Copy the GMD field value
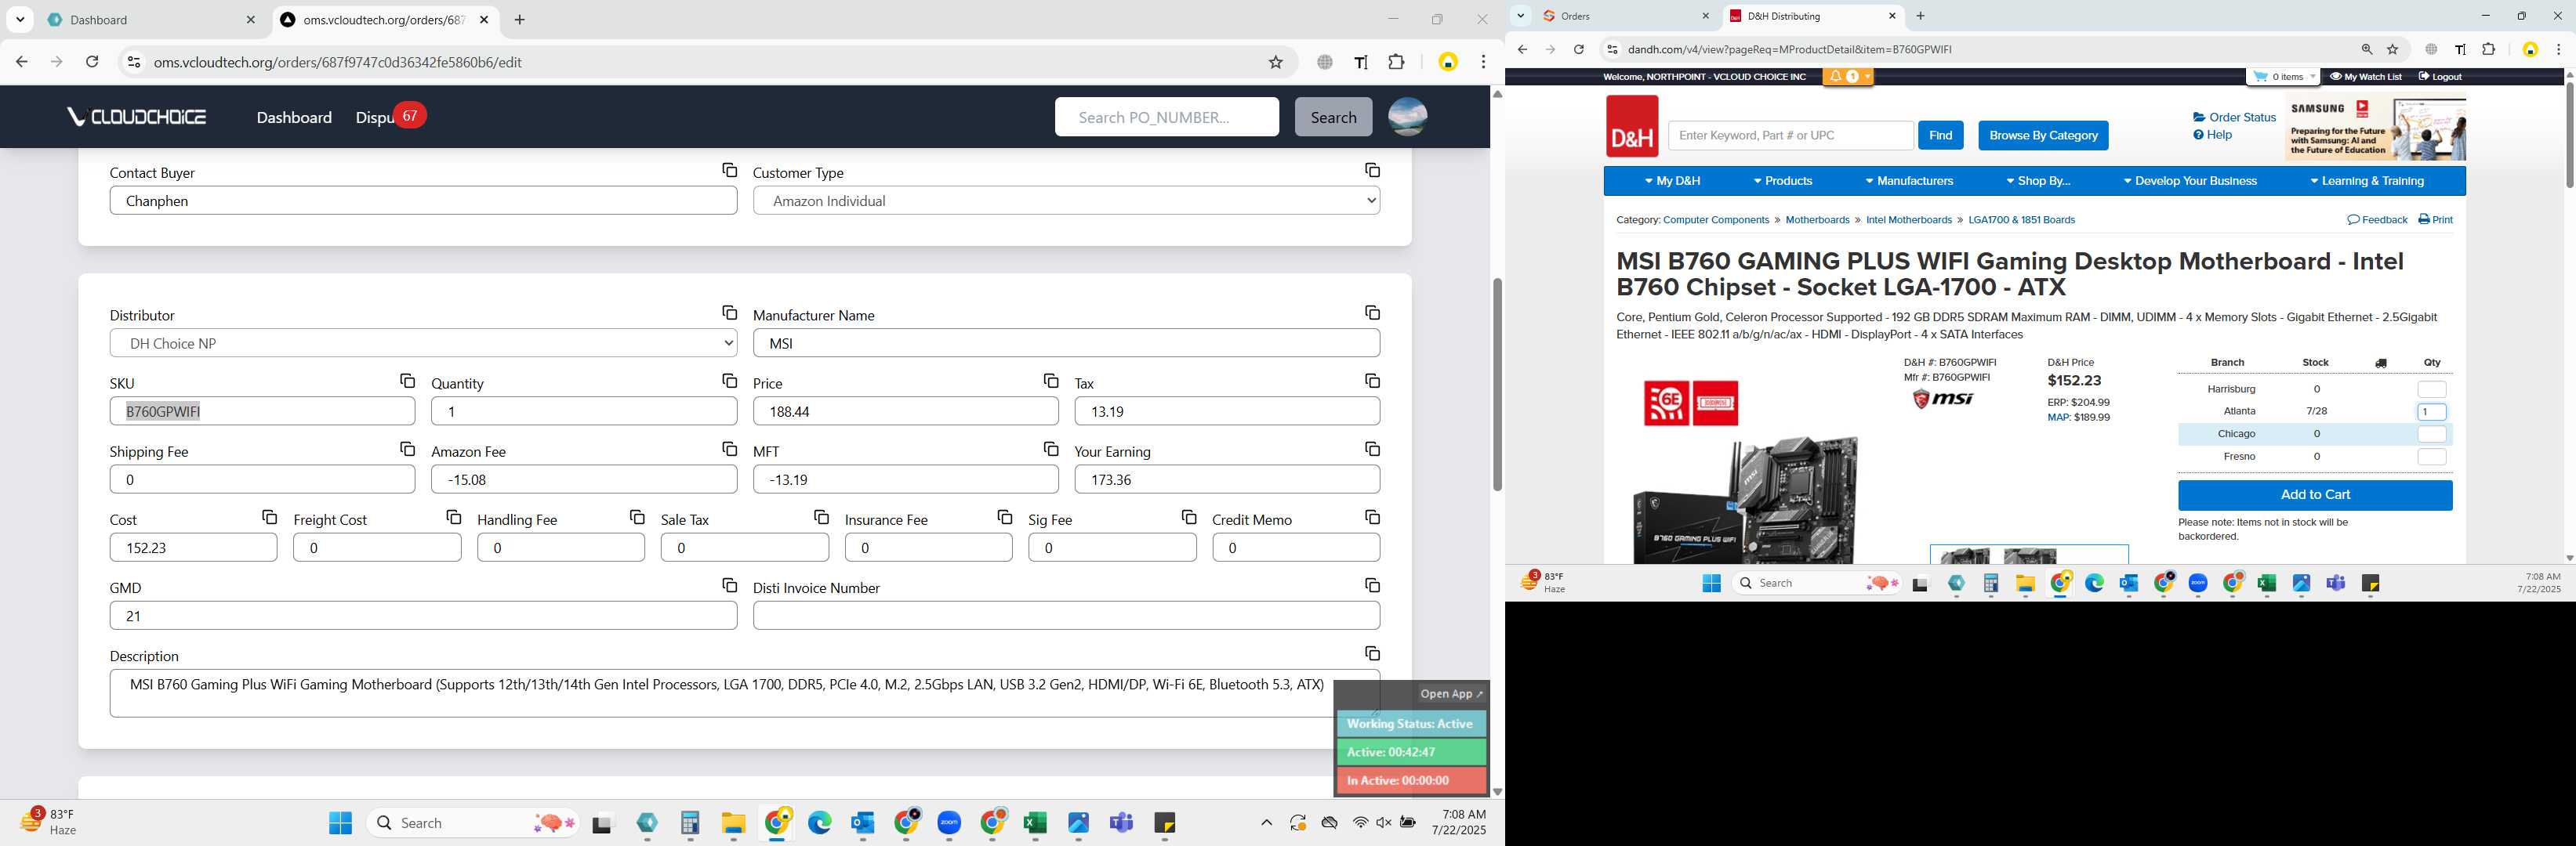This screenshot has width=2576, height=846. pos(729,585)
